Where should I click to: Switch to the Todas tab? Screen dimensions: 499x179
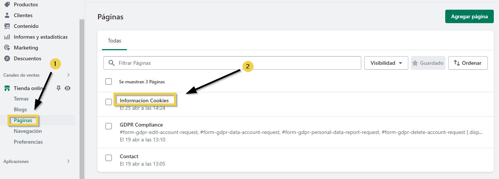pos(115,41)
